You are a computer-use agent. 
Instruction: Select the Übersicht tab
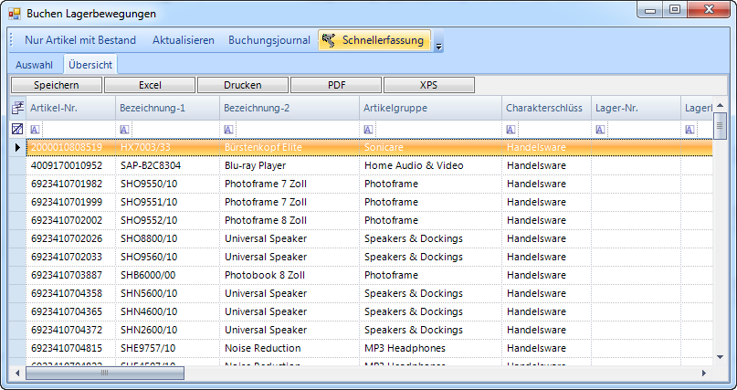(90, 65)
